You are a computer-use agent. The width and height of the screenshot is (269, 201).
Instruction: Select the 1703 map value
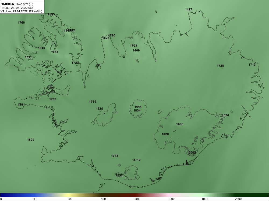tap(133, 46)
